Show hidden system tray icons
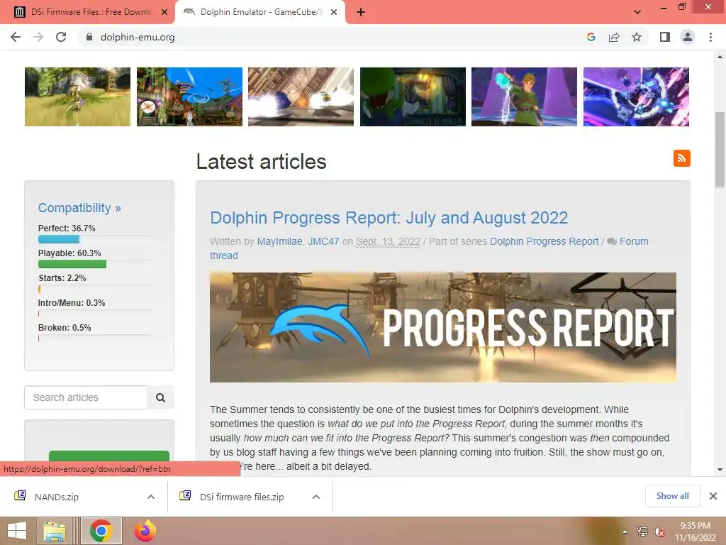The image size is (726, 545). point(625,532)
